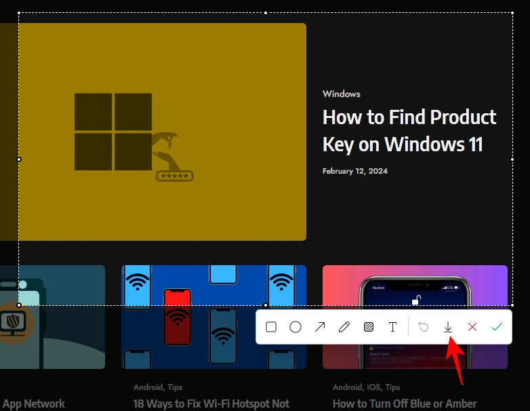The image size is (530, 411).
Task: Cancel the capture with red X
Action: point(472,327)
